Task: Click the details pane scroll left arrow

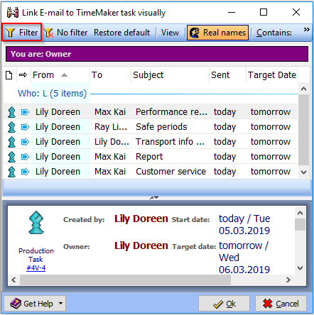Action: click(13, 280)
